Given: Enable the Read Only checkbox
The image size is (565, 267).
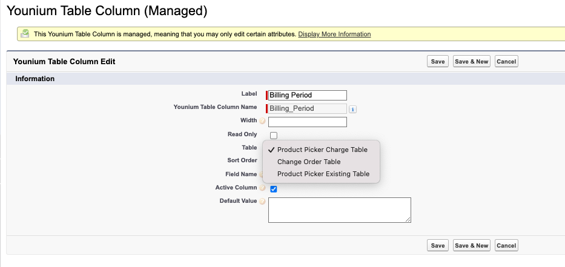Looking at the screenshot, I should click(x=274, y=136).
